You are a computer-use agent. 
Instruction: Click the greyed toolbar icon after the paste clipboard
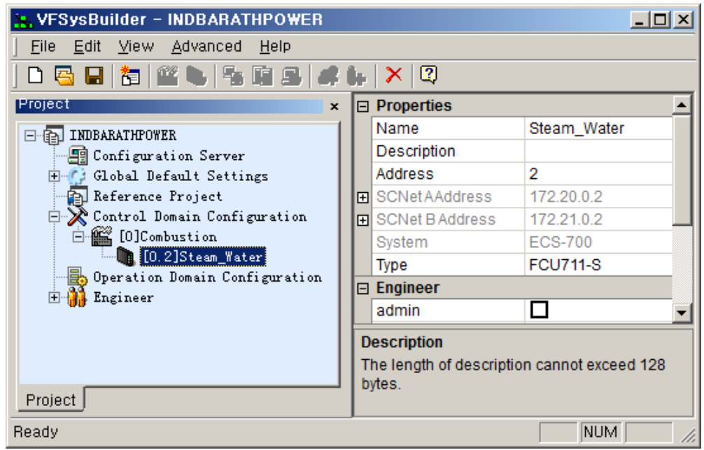coord(292,75)
